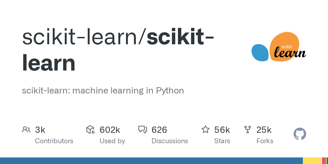Click the yellow segment of language bar
Viewport: 328px width, 164px height.
pos(312,161)
